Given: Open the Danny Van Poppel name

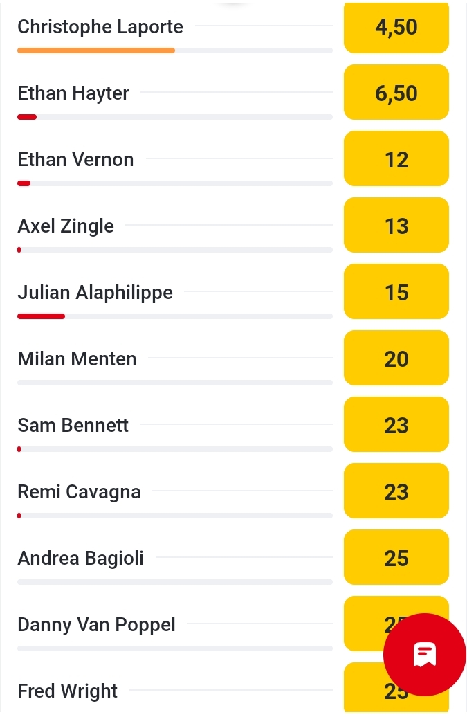Looking at the screenshot, I should point(96,625).
